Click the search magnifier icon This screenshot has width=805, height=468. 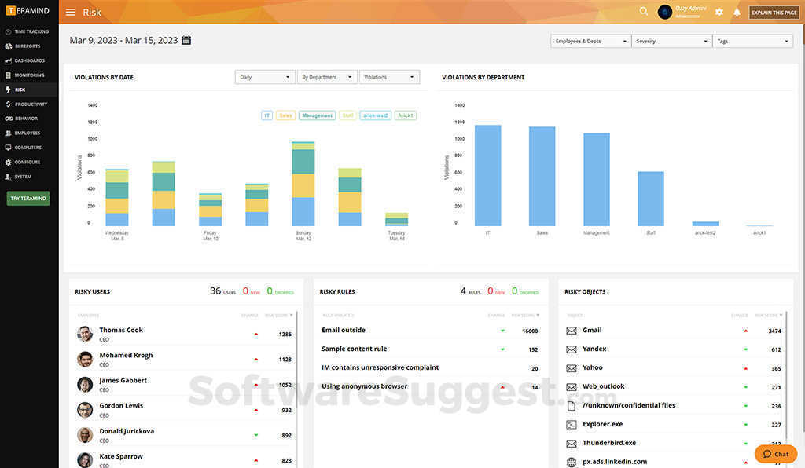click(643, 11)
